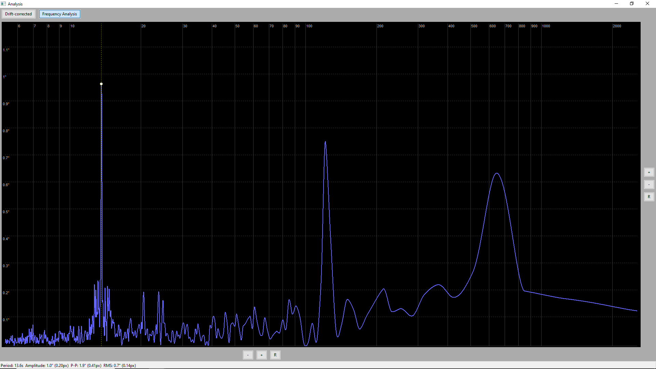This screenshot has width=656, height=369.
Task: Click the "2000" period axis label
Action: (x=617, y=26)
